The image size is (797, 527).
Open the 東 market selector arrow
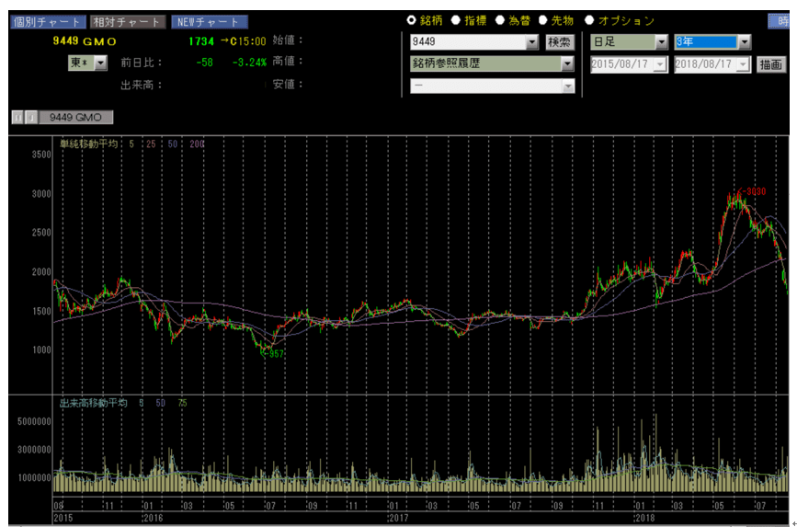pos(100,63)
